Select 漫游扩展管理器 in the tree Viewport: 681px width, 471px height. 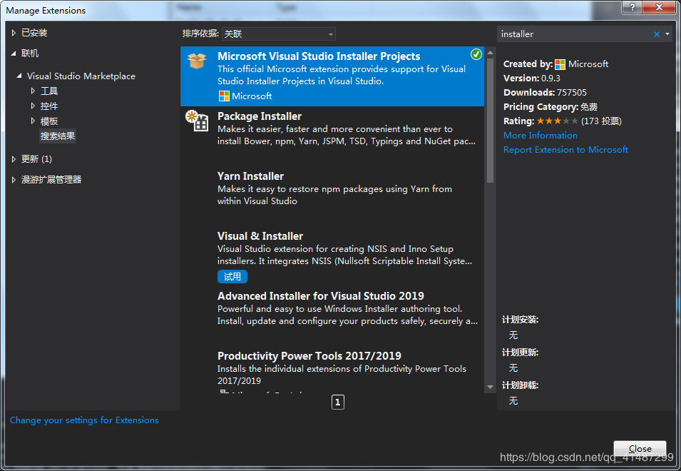pyautogui.click(x=51, y=179)
